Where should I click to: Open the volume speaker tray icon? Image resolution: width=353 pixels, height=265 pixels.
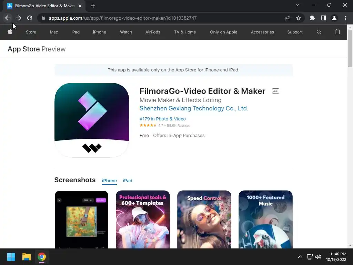coord(318,257)
